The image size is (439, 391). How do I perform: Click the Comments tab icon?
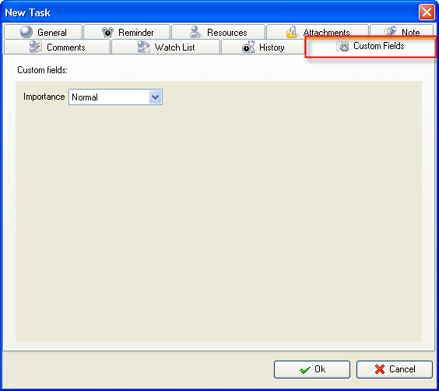[x=36, y=47]
